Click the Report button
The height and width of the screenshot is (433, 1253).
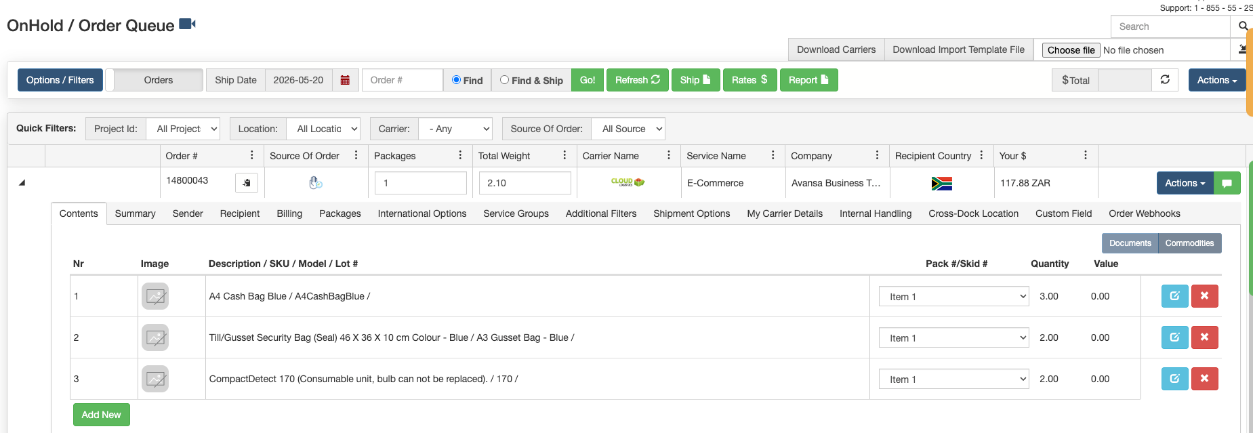[x=808, y=80]
